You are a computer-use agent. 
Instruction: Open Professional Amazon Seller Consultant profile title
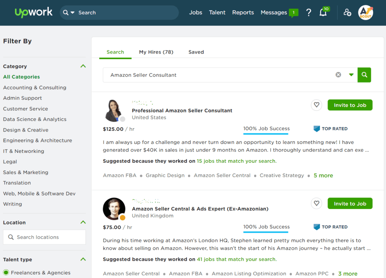click(182, 110)
